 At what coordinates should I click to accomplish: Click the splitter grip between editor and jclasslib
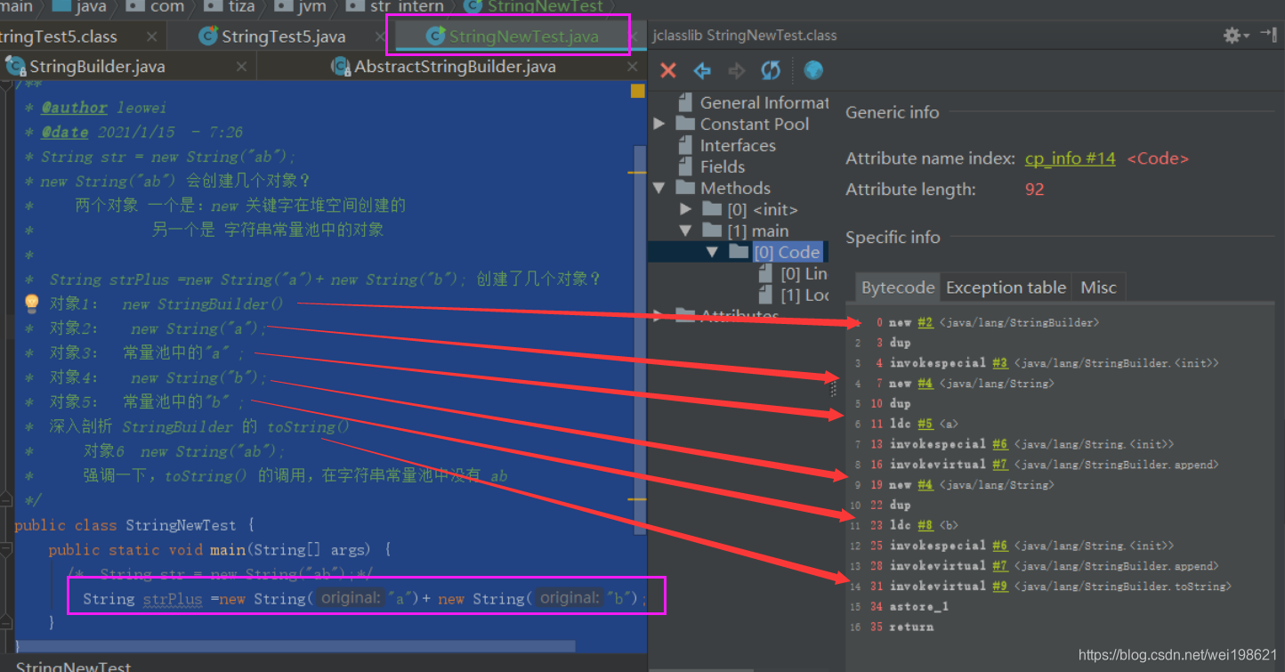833,389
